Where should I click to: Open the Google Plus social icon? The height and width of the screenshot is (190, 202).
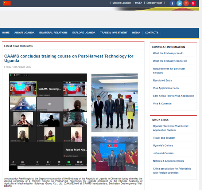point(186,3)
